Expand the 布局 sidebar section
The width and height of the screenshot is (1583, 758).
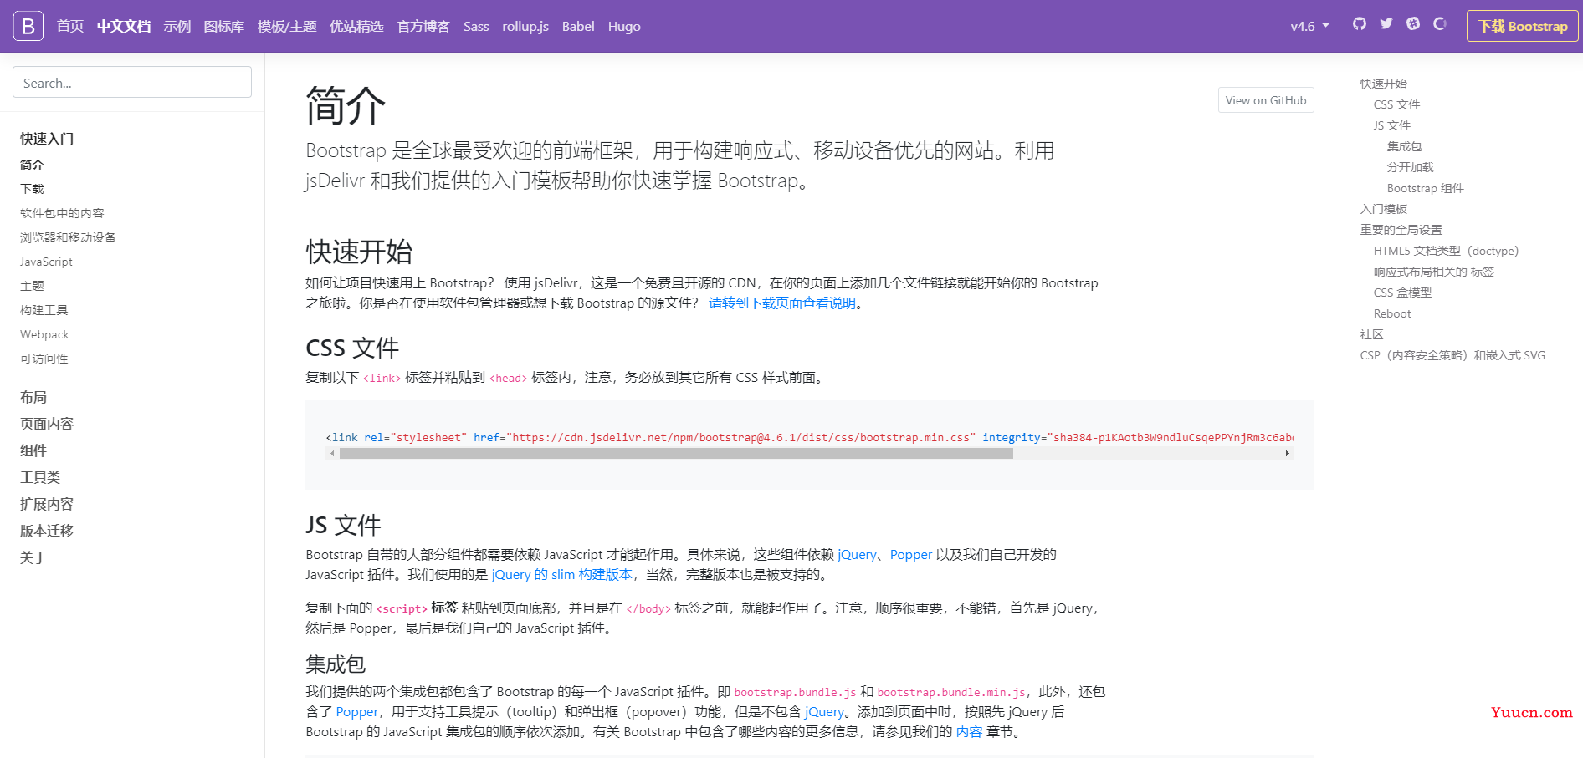pyautogui.click(x=33, y=397)
